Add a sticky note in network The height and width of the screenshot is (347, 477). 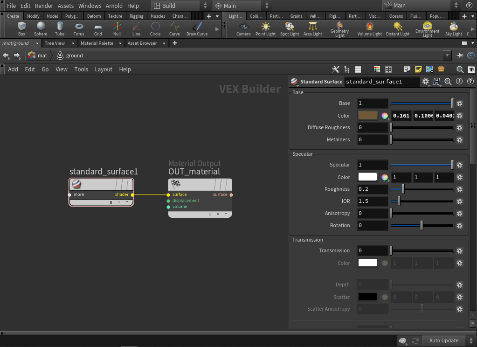click(x=418, y=69)
